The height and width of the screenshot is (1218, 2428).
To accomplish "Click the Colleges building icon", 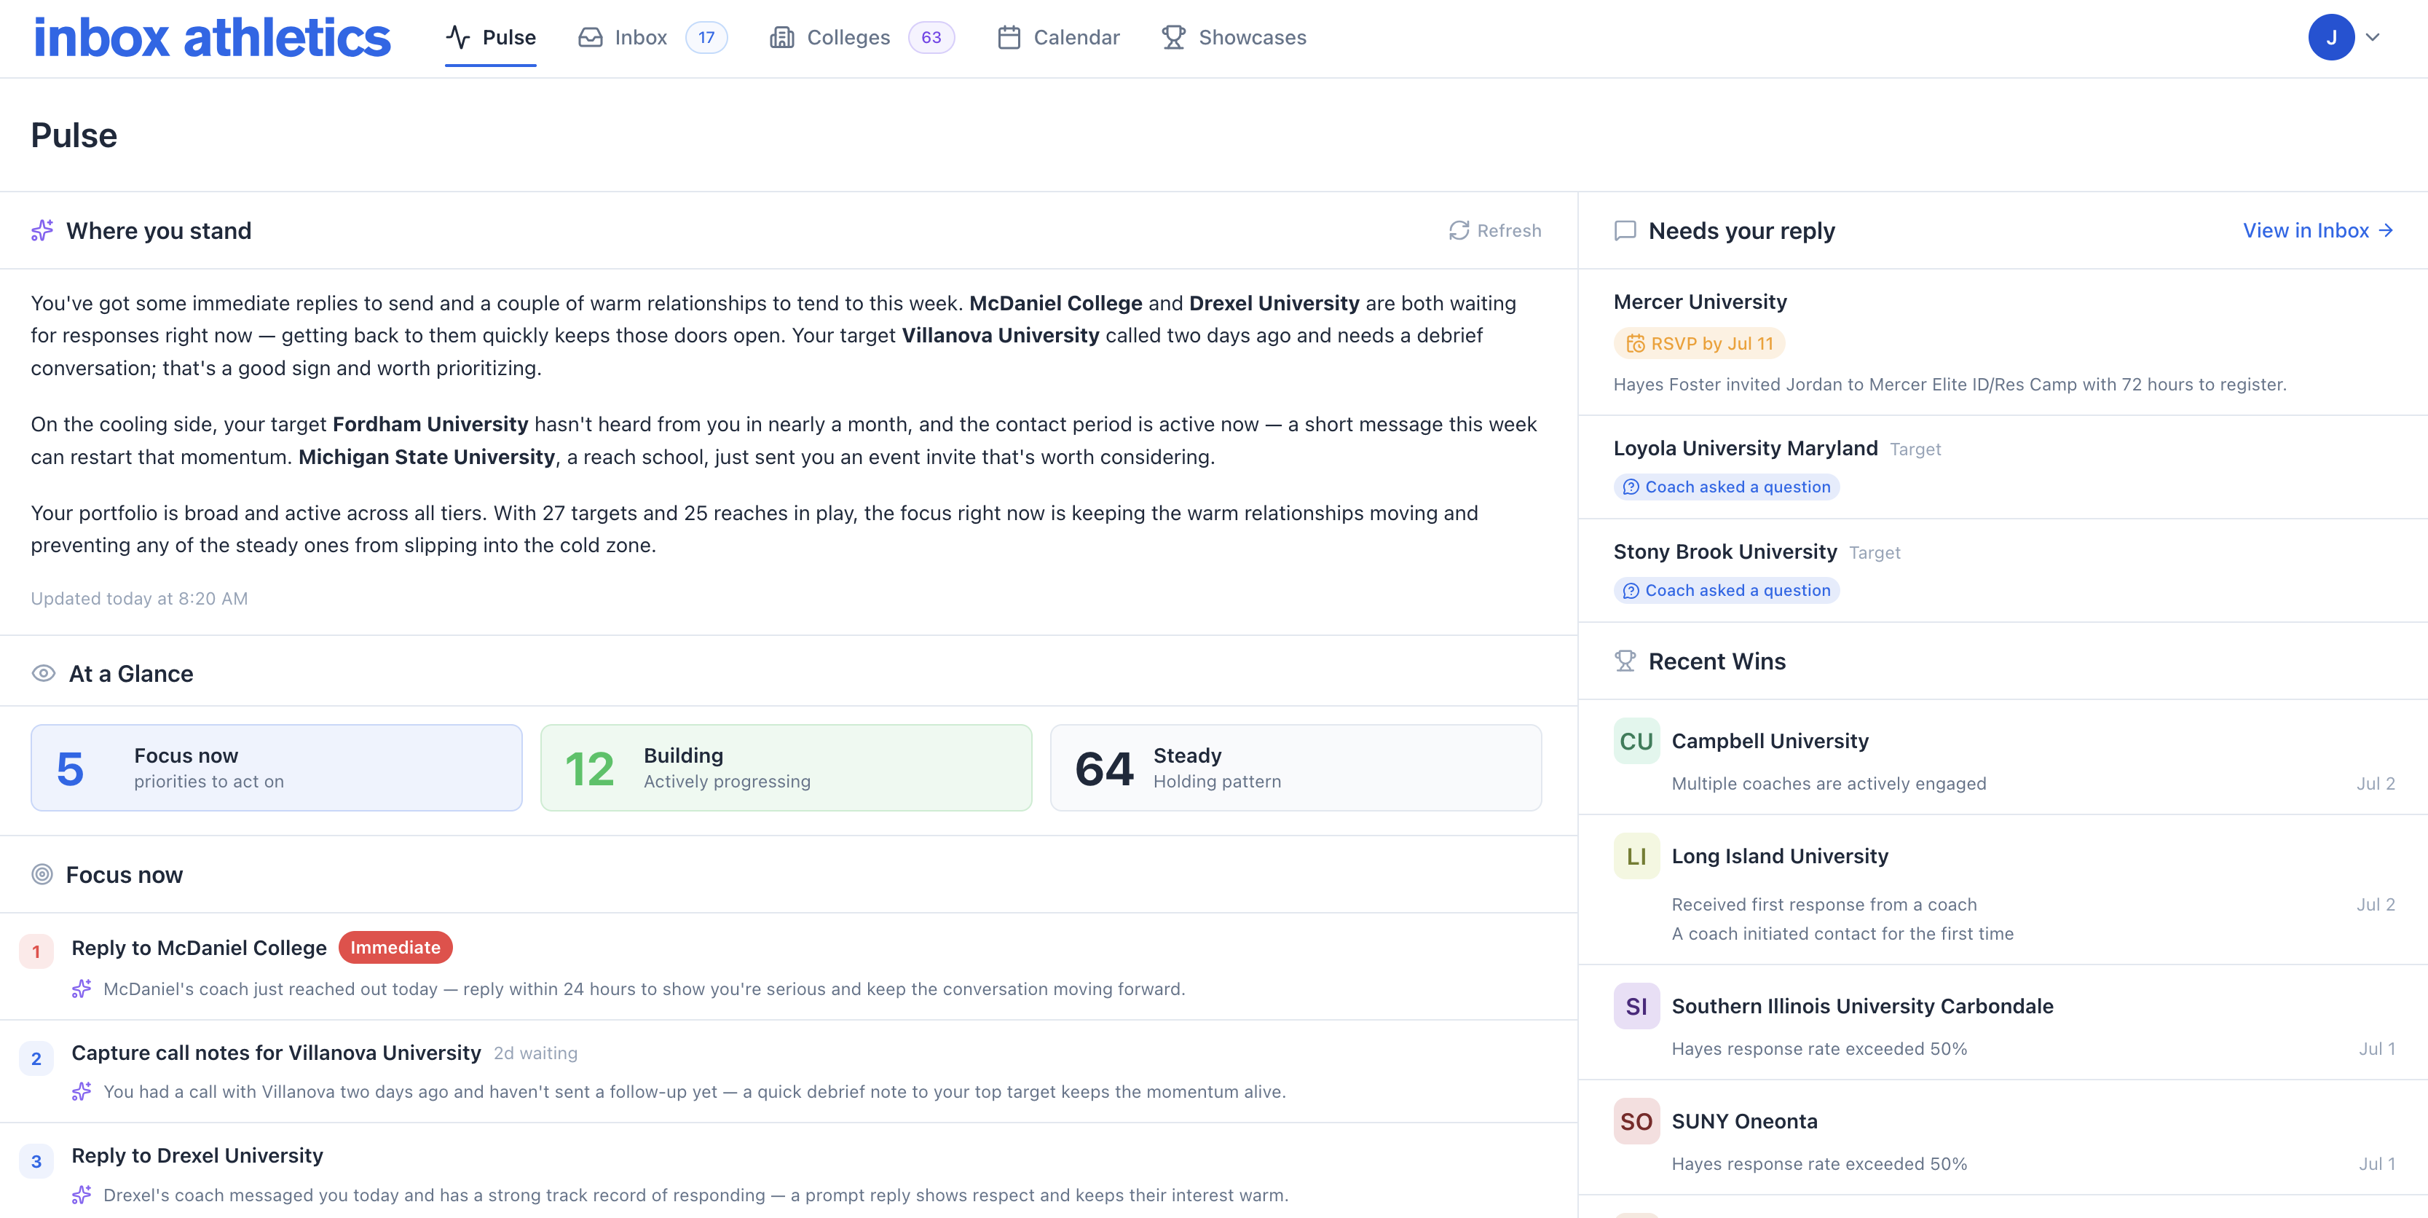I will pos(781,38).
